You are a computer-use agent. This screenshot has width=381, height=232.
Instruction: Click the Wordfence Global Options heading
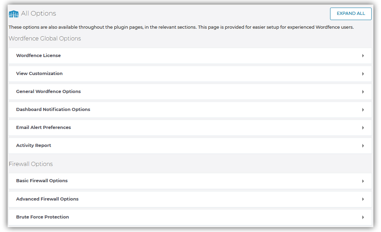tap(45, 39)
